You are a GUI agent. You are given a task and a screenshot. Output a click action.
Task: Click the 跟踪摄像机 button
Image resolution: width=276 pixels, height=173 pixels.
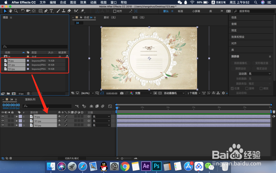240,63
